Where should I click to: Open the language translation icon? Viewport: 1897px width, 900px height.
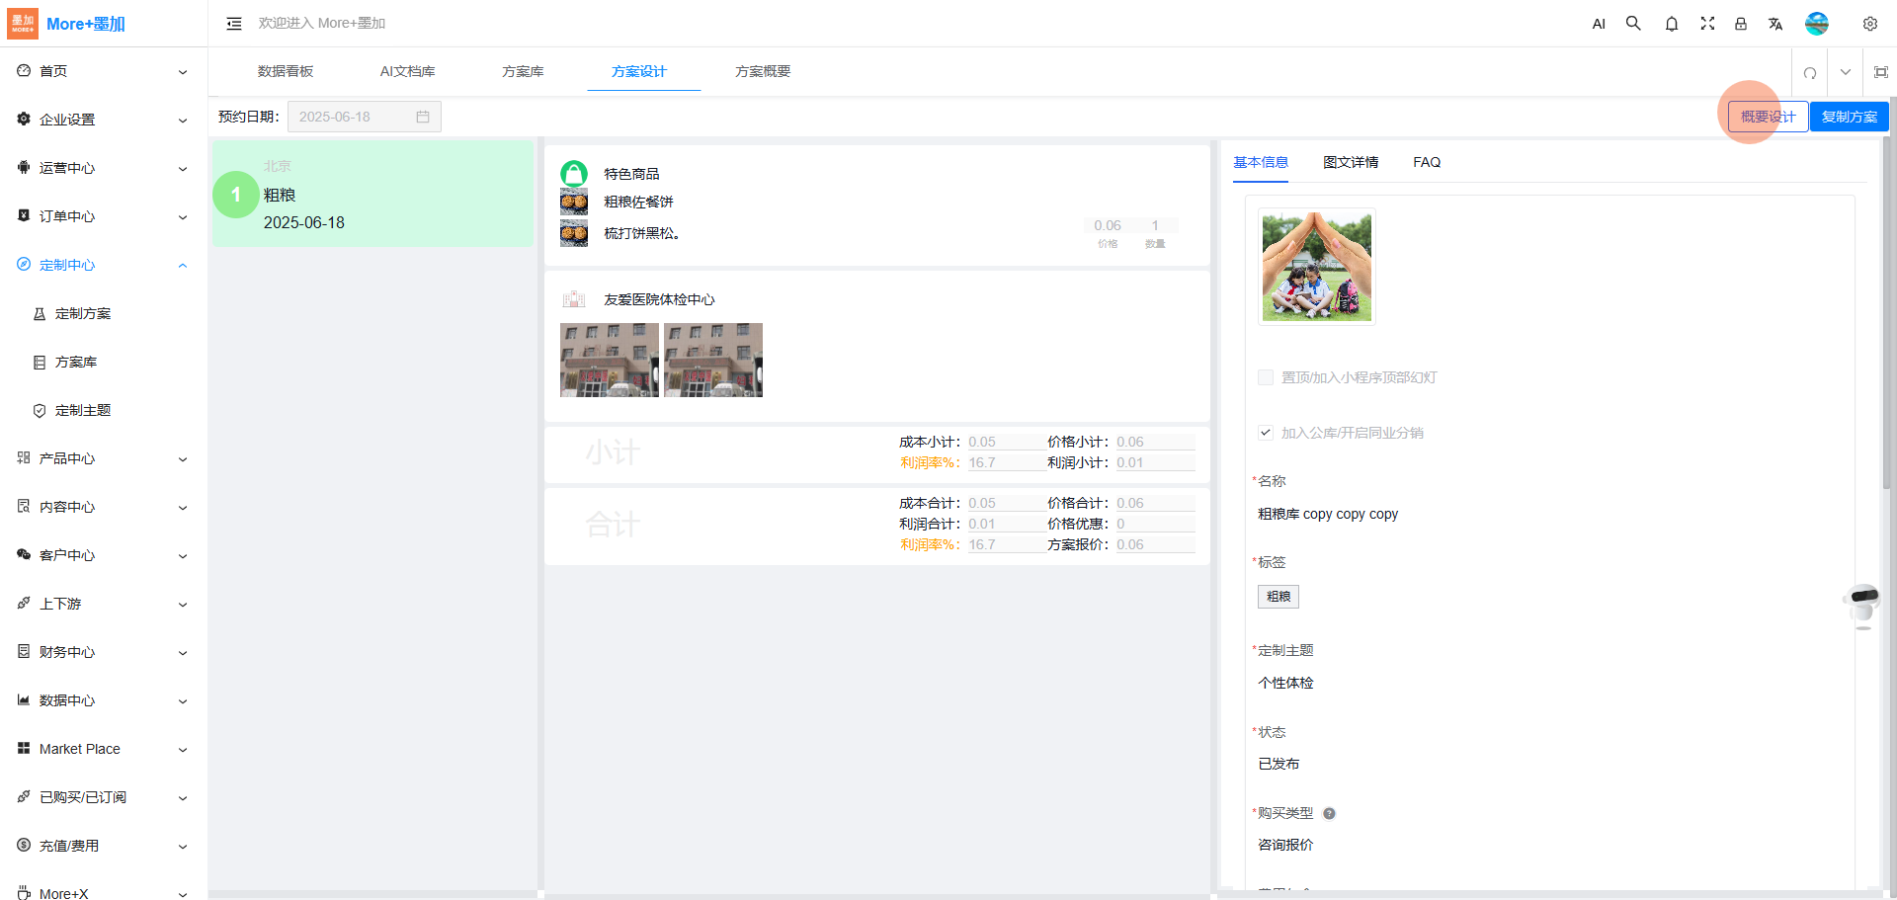point(1775,24)
